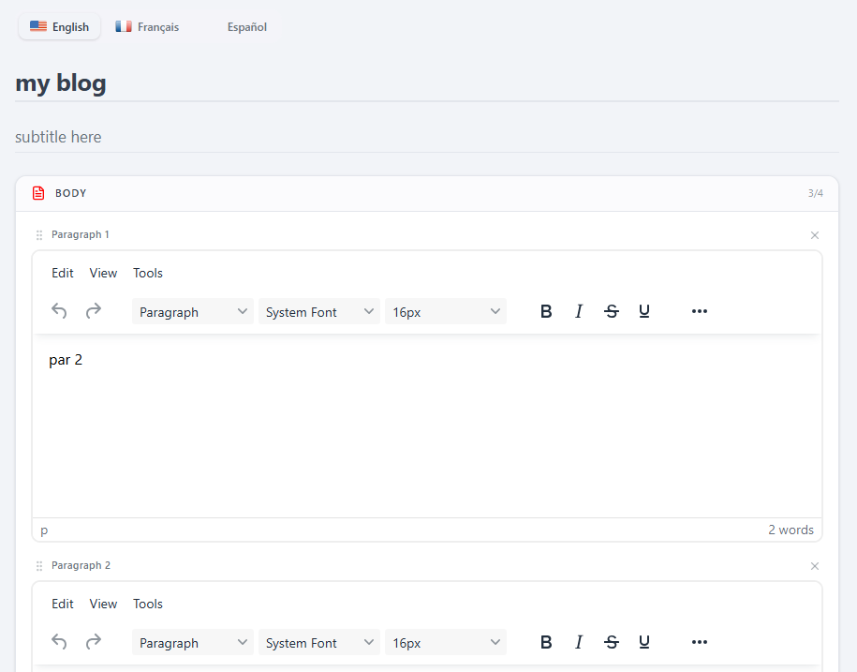The height and width of the screenshot is (672, 857).
Task: Click the red Body document icon
Action: click(x=38, y=193)
